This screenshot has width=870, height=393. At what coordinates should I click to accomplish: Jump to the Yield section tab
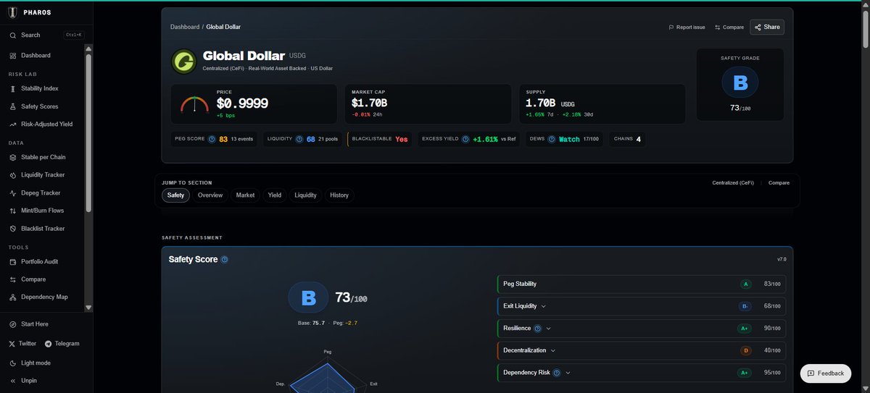tap(275, 195)
